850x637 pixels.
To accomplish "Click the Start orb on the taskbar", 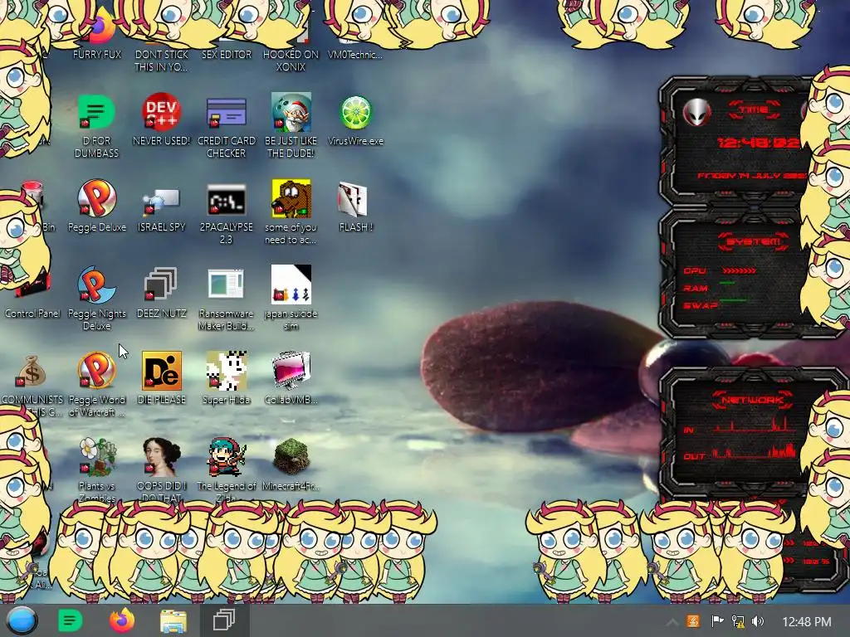I will pos(22,620).
